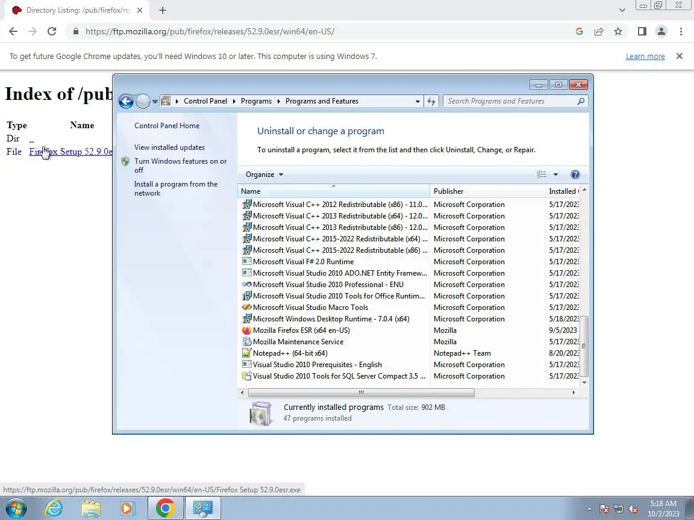The image size is (694, 520).
Task: Open View installed updates link
Action: pyautogui.click(x=169, y=147)
